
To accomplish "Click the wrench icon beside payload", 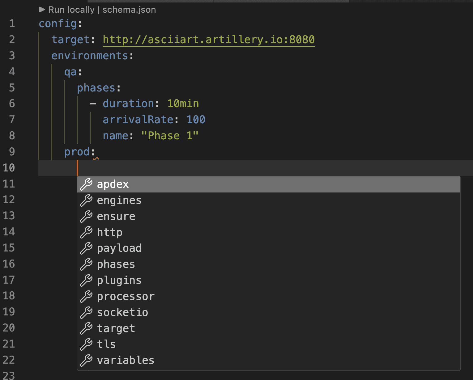I will (x=87, y=248).
